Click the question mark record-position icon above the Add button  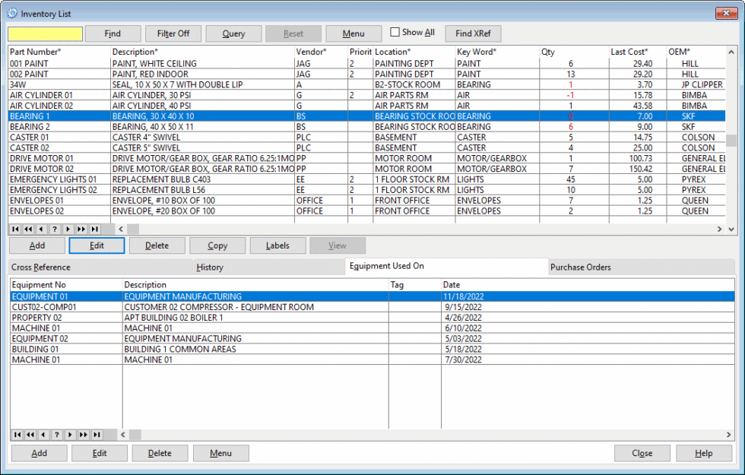53,229
